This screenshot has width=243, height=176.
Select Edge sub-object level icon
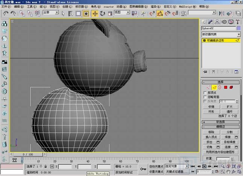pos(214,88)
